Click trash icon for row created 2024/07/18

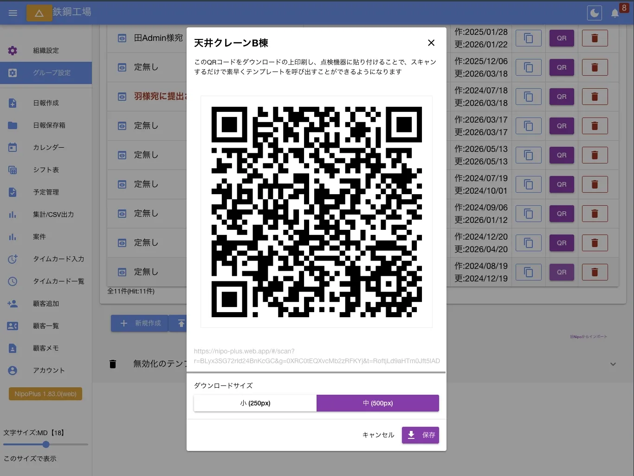click(595, 97)
